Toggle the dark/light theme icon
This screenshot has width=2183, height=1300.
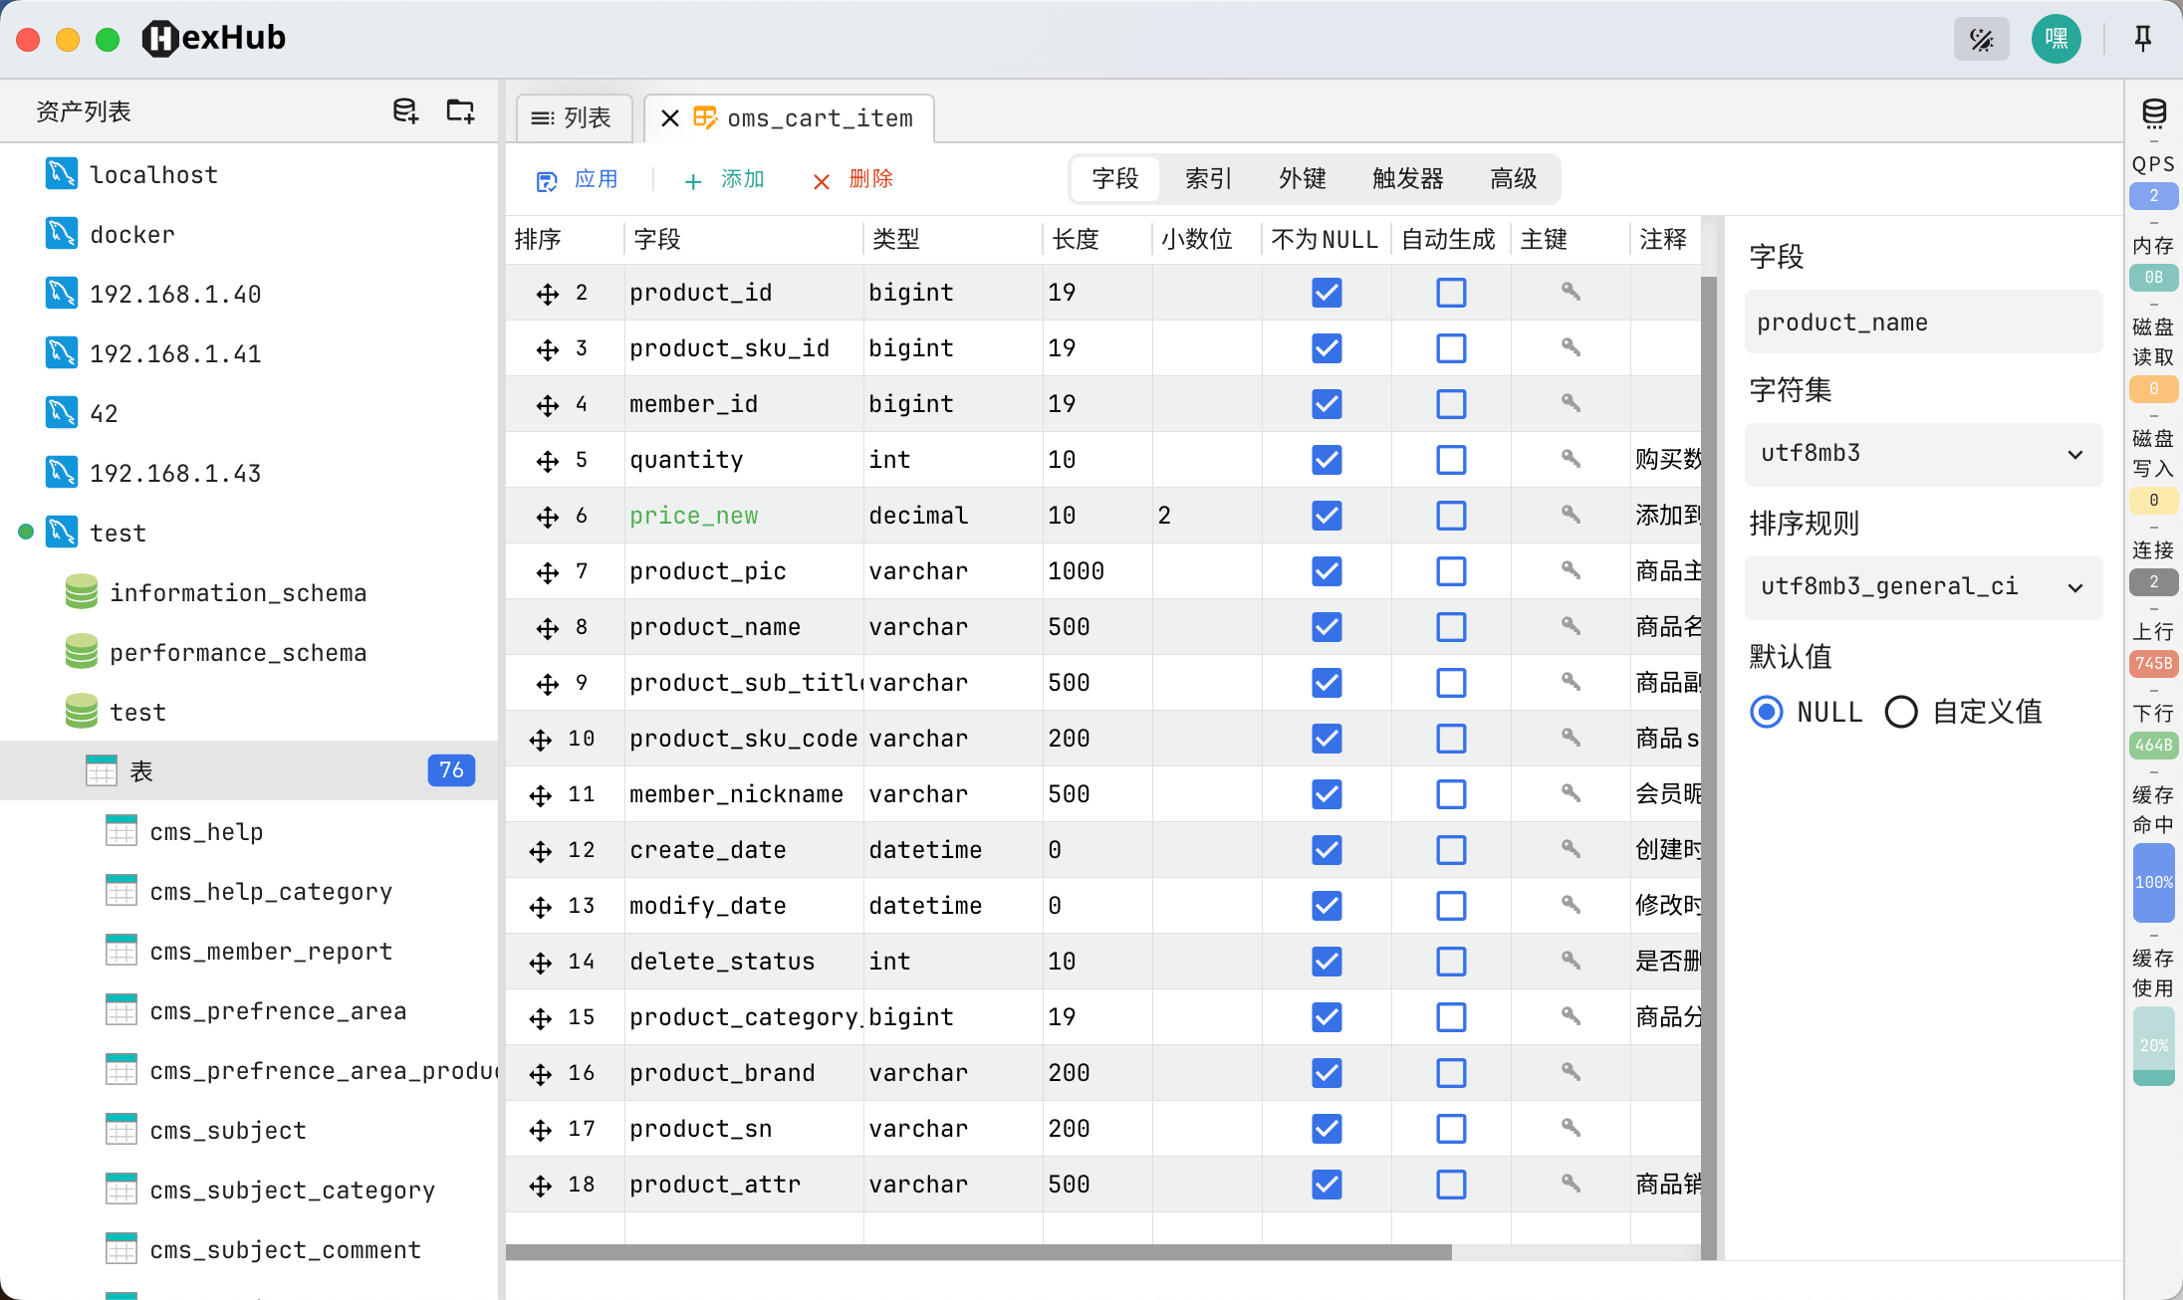pyautogui.click(x=1981, y=39)
